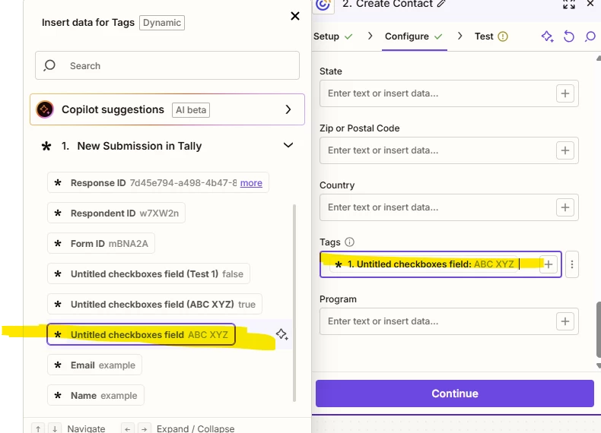Select the Email example data item

point(94,365)
